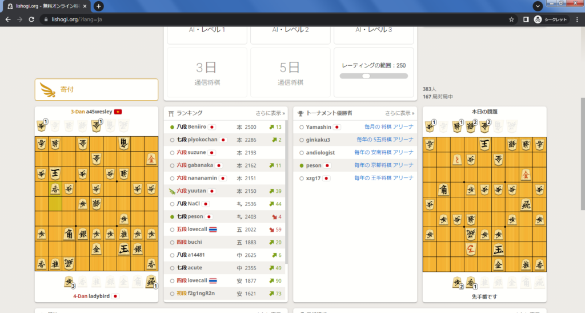Click the ランキング podium icon

171,113
